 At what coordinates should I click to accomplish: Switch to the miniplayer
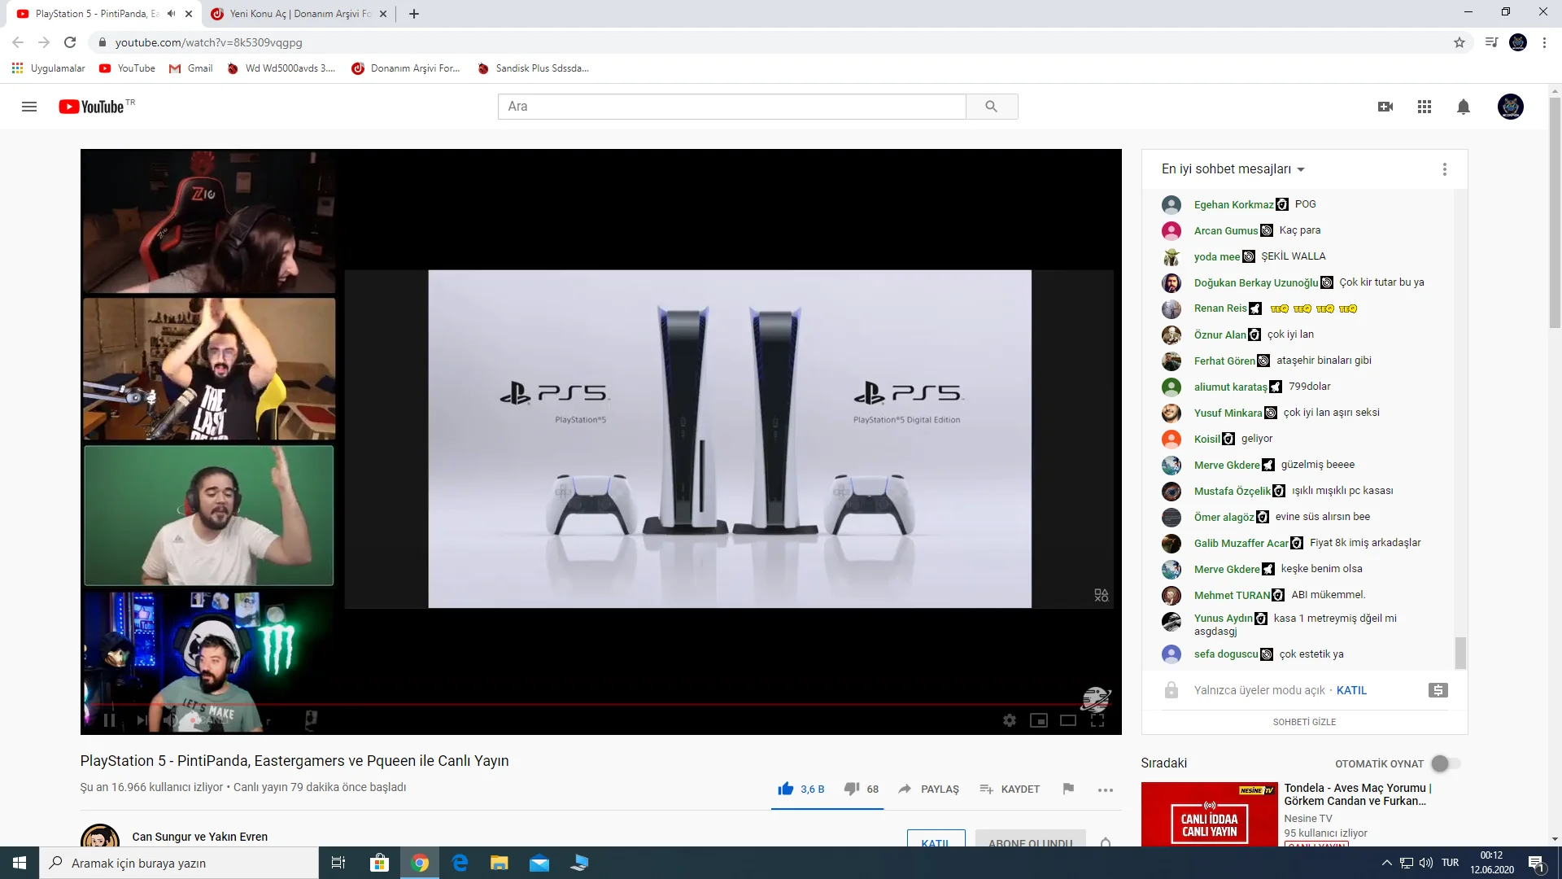tap(1039, 720)
